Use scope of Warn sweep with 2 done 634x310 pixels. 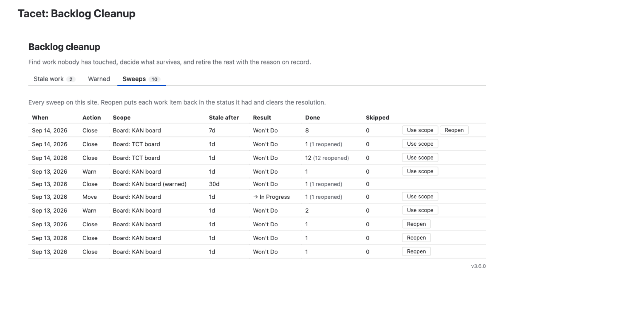click(420, 210)
